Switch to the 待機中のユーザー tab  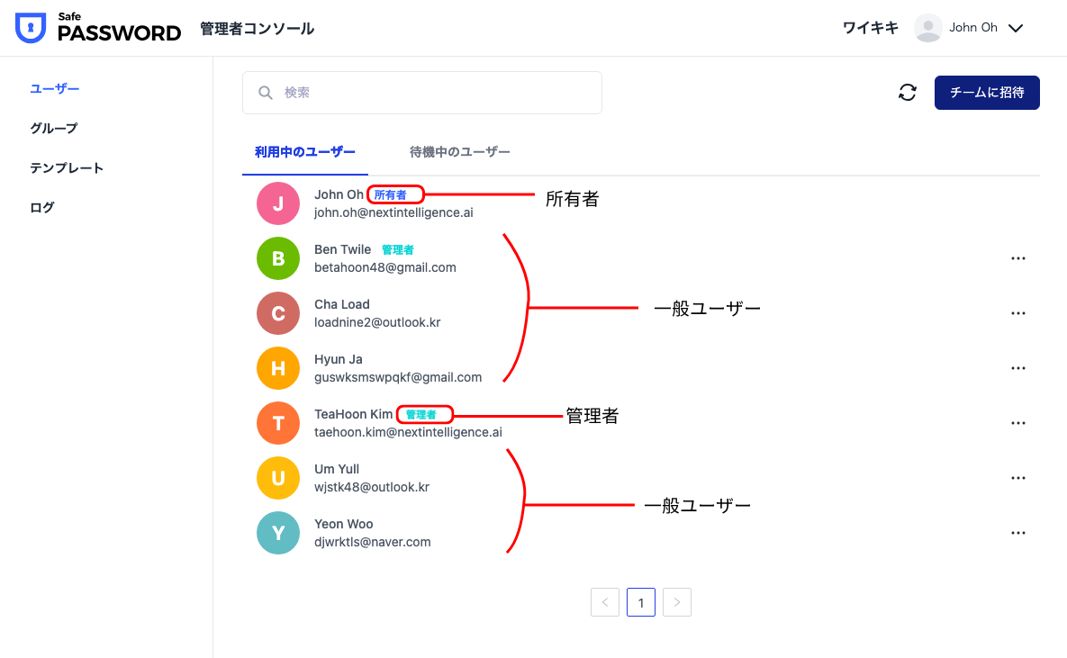[x=459, y=152]
